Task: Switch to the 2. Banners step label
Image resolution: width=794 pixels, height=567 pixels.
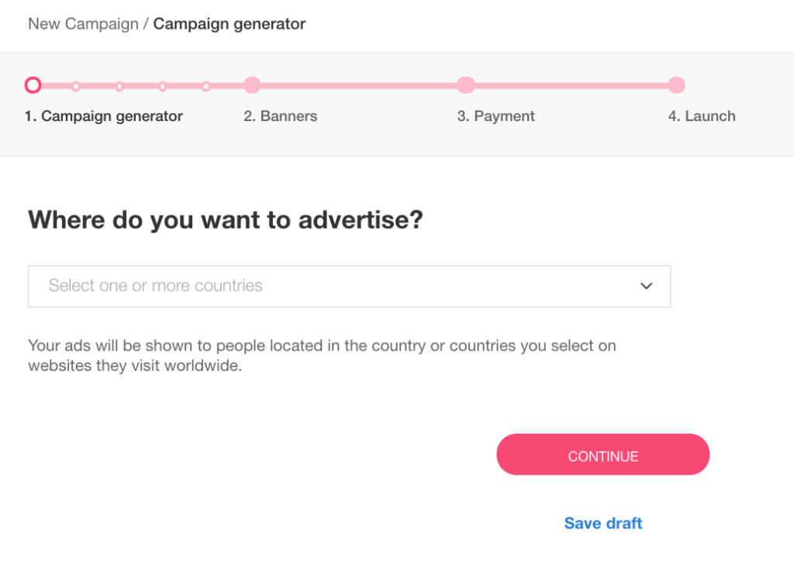Action: pyautogui.click(x=280, y=116)
